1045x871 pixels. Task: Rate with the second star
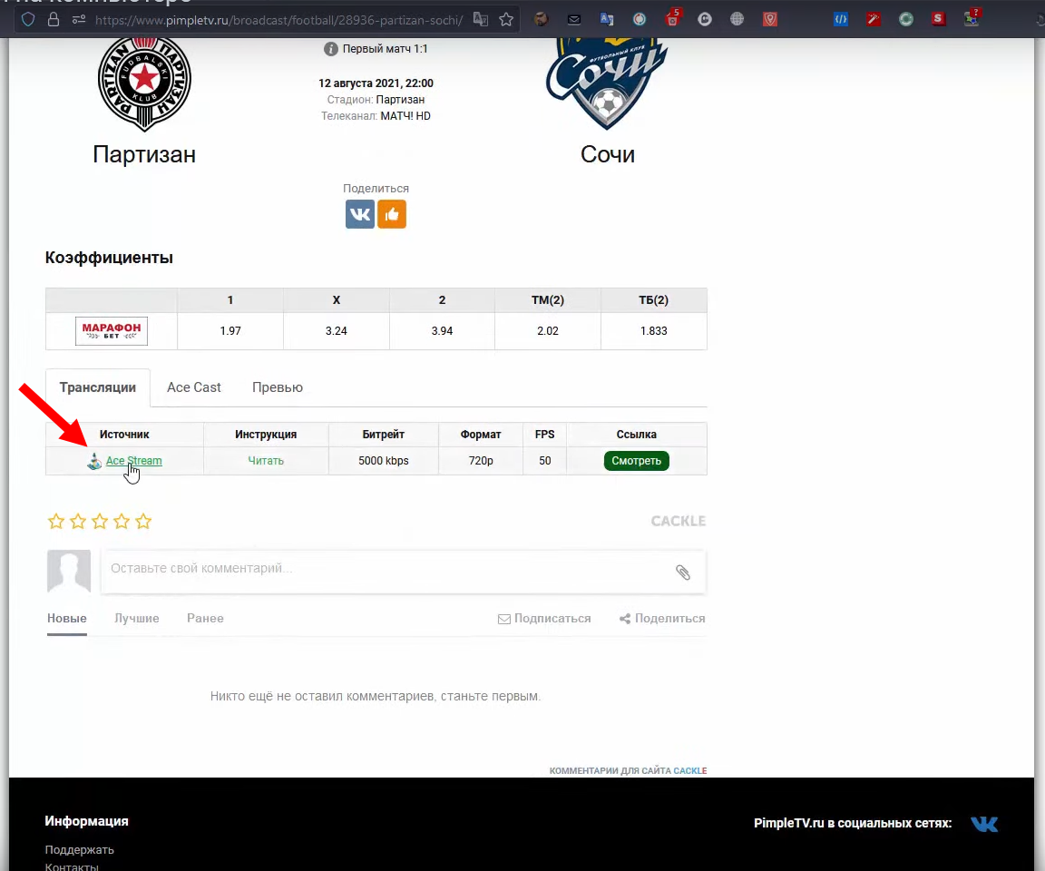tap(78, 521)
